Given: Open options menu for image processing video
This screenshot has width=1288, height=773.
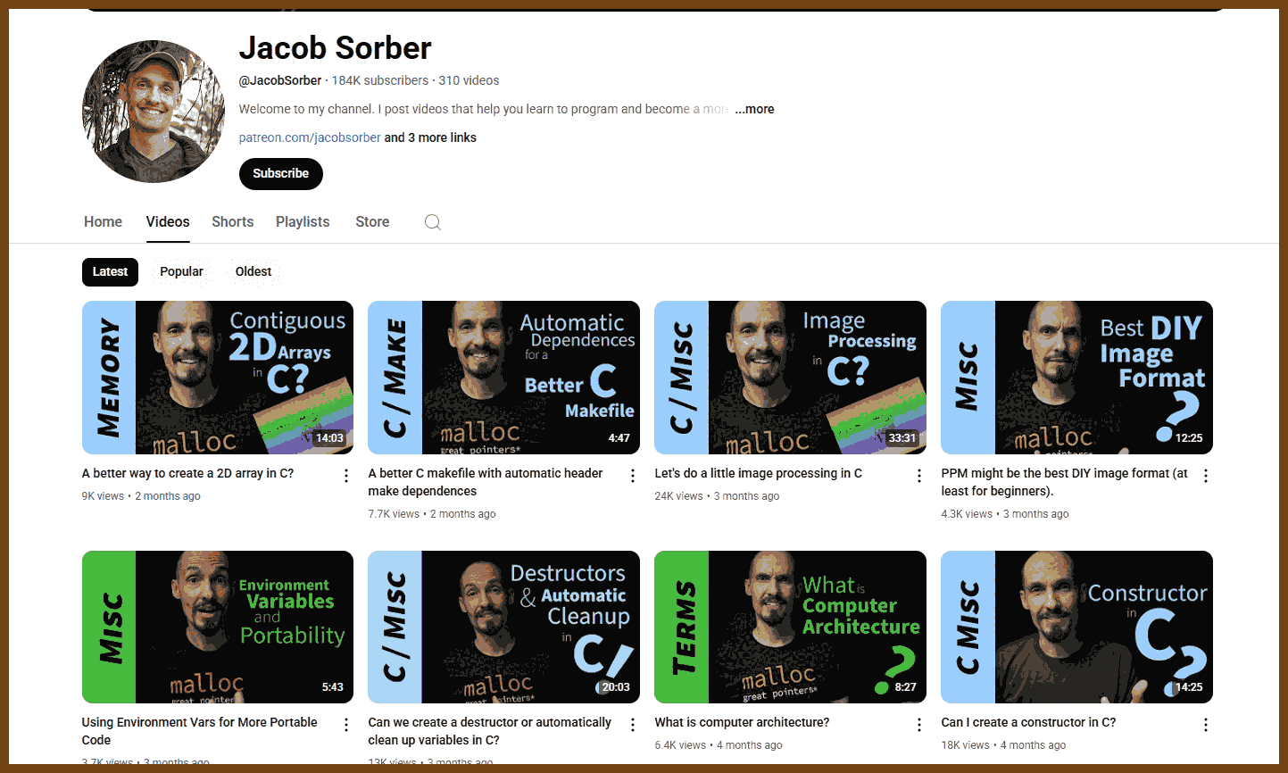Looking at the screenshot, I should [919, 476].
